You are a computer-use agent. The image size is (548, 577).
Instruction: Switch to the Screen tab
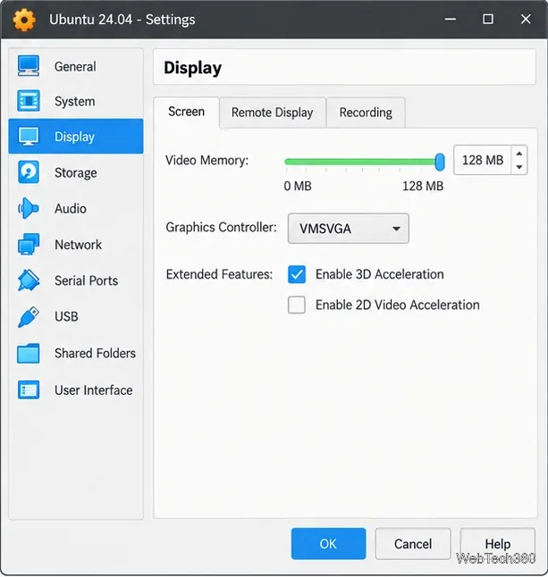[x=186, y=112]
